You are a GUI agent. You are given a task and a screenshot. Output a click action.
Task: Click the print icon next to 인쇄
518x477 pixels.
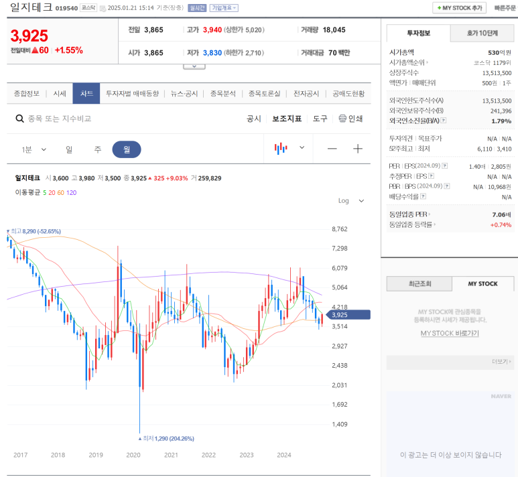[342, 119]
